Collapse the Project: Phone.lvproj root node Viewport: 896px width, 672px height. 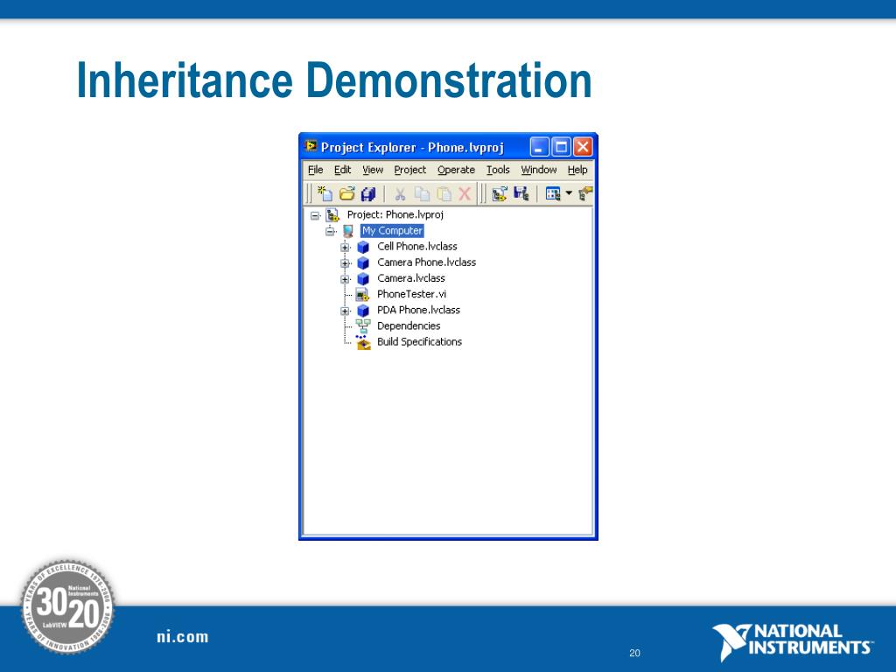coord(315,215)
